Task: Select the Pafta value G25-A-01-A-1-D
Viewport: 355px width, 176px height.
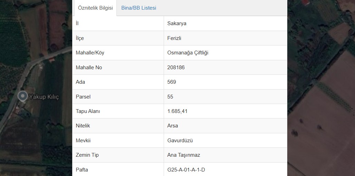Action: pos(186,170)
